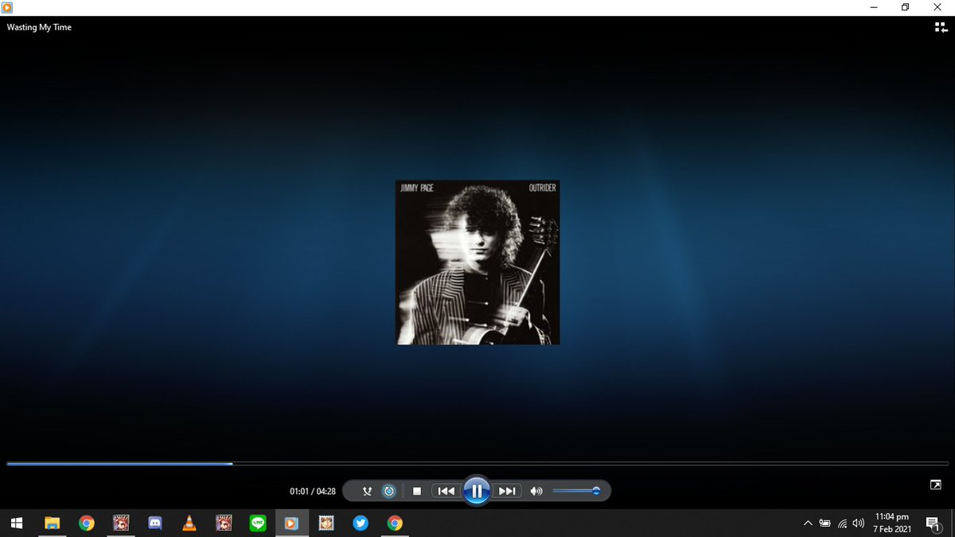Switch to Library view icon
The height and width of the screenshot is (537, 955).
coord(941,27)
